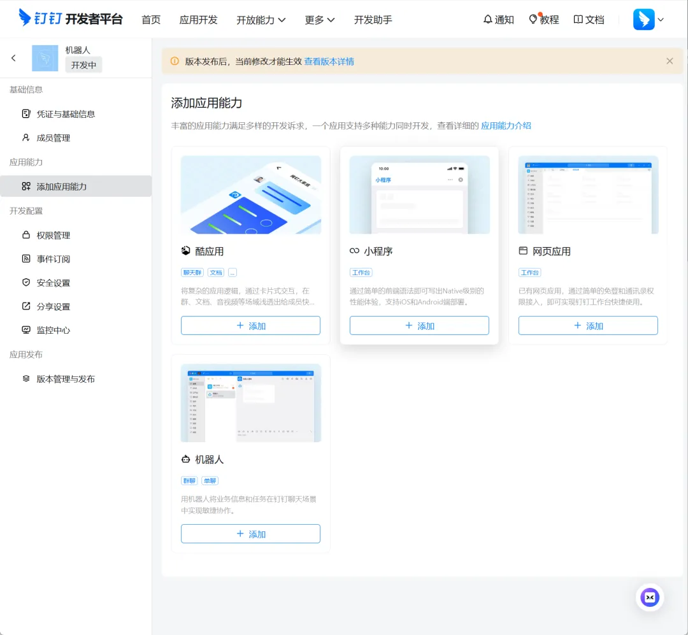
Task: Go to the 首页 nav item
Action: tap(151, 20)
